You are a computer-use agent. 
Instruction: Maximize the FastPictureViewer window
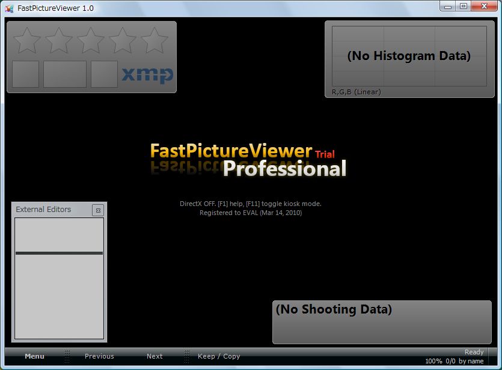pyautogui.click(x=464, y=6)
